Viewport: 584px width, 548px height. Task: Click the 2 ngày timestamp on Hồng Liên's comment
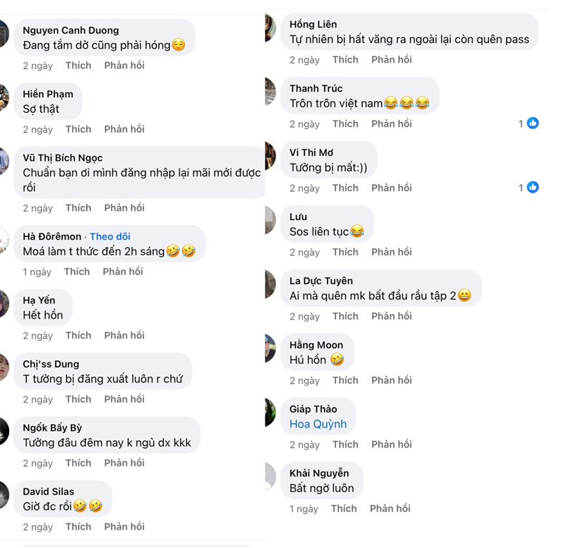[304, 60]
